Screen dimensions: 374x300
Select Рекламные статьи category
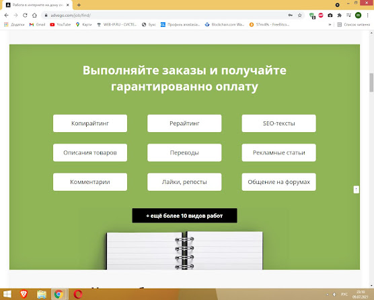[279, 152]
